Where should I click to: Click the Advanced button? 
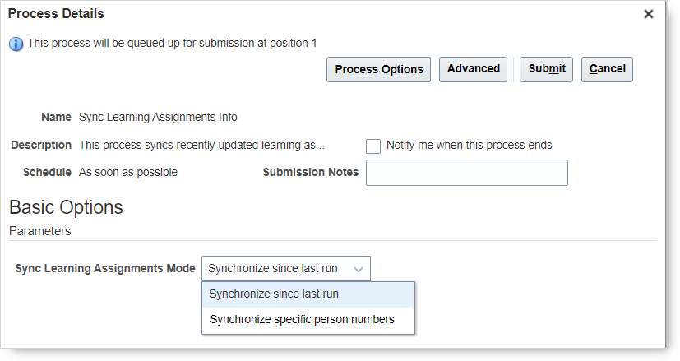(x=474, y=69)
